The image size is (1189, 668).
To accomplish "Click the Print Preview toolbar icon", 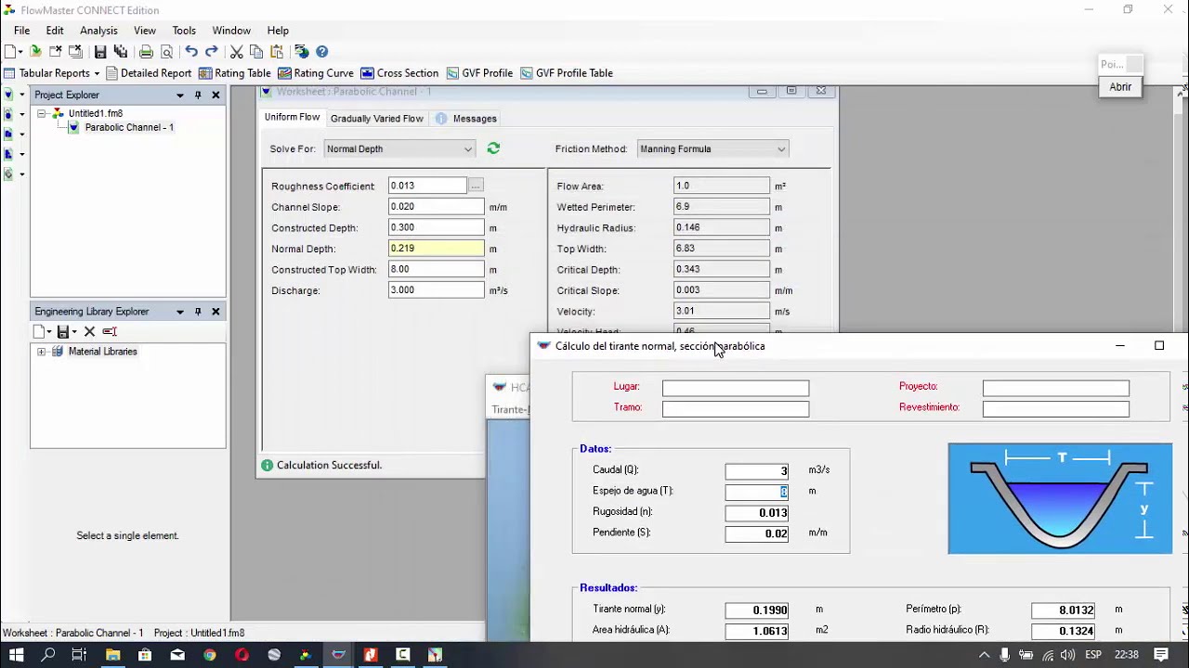I will [167, 52].
